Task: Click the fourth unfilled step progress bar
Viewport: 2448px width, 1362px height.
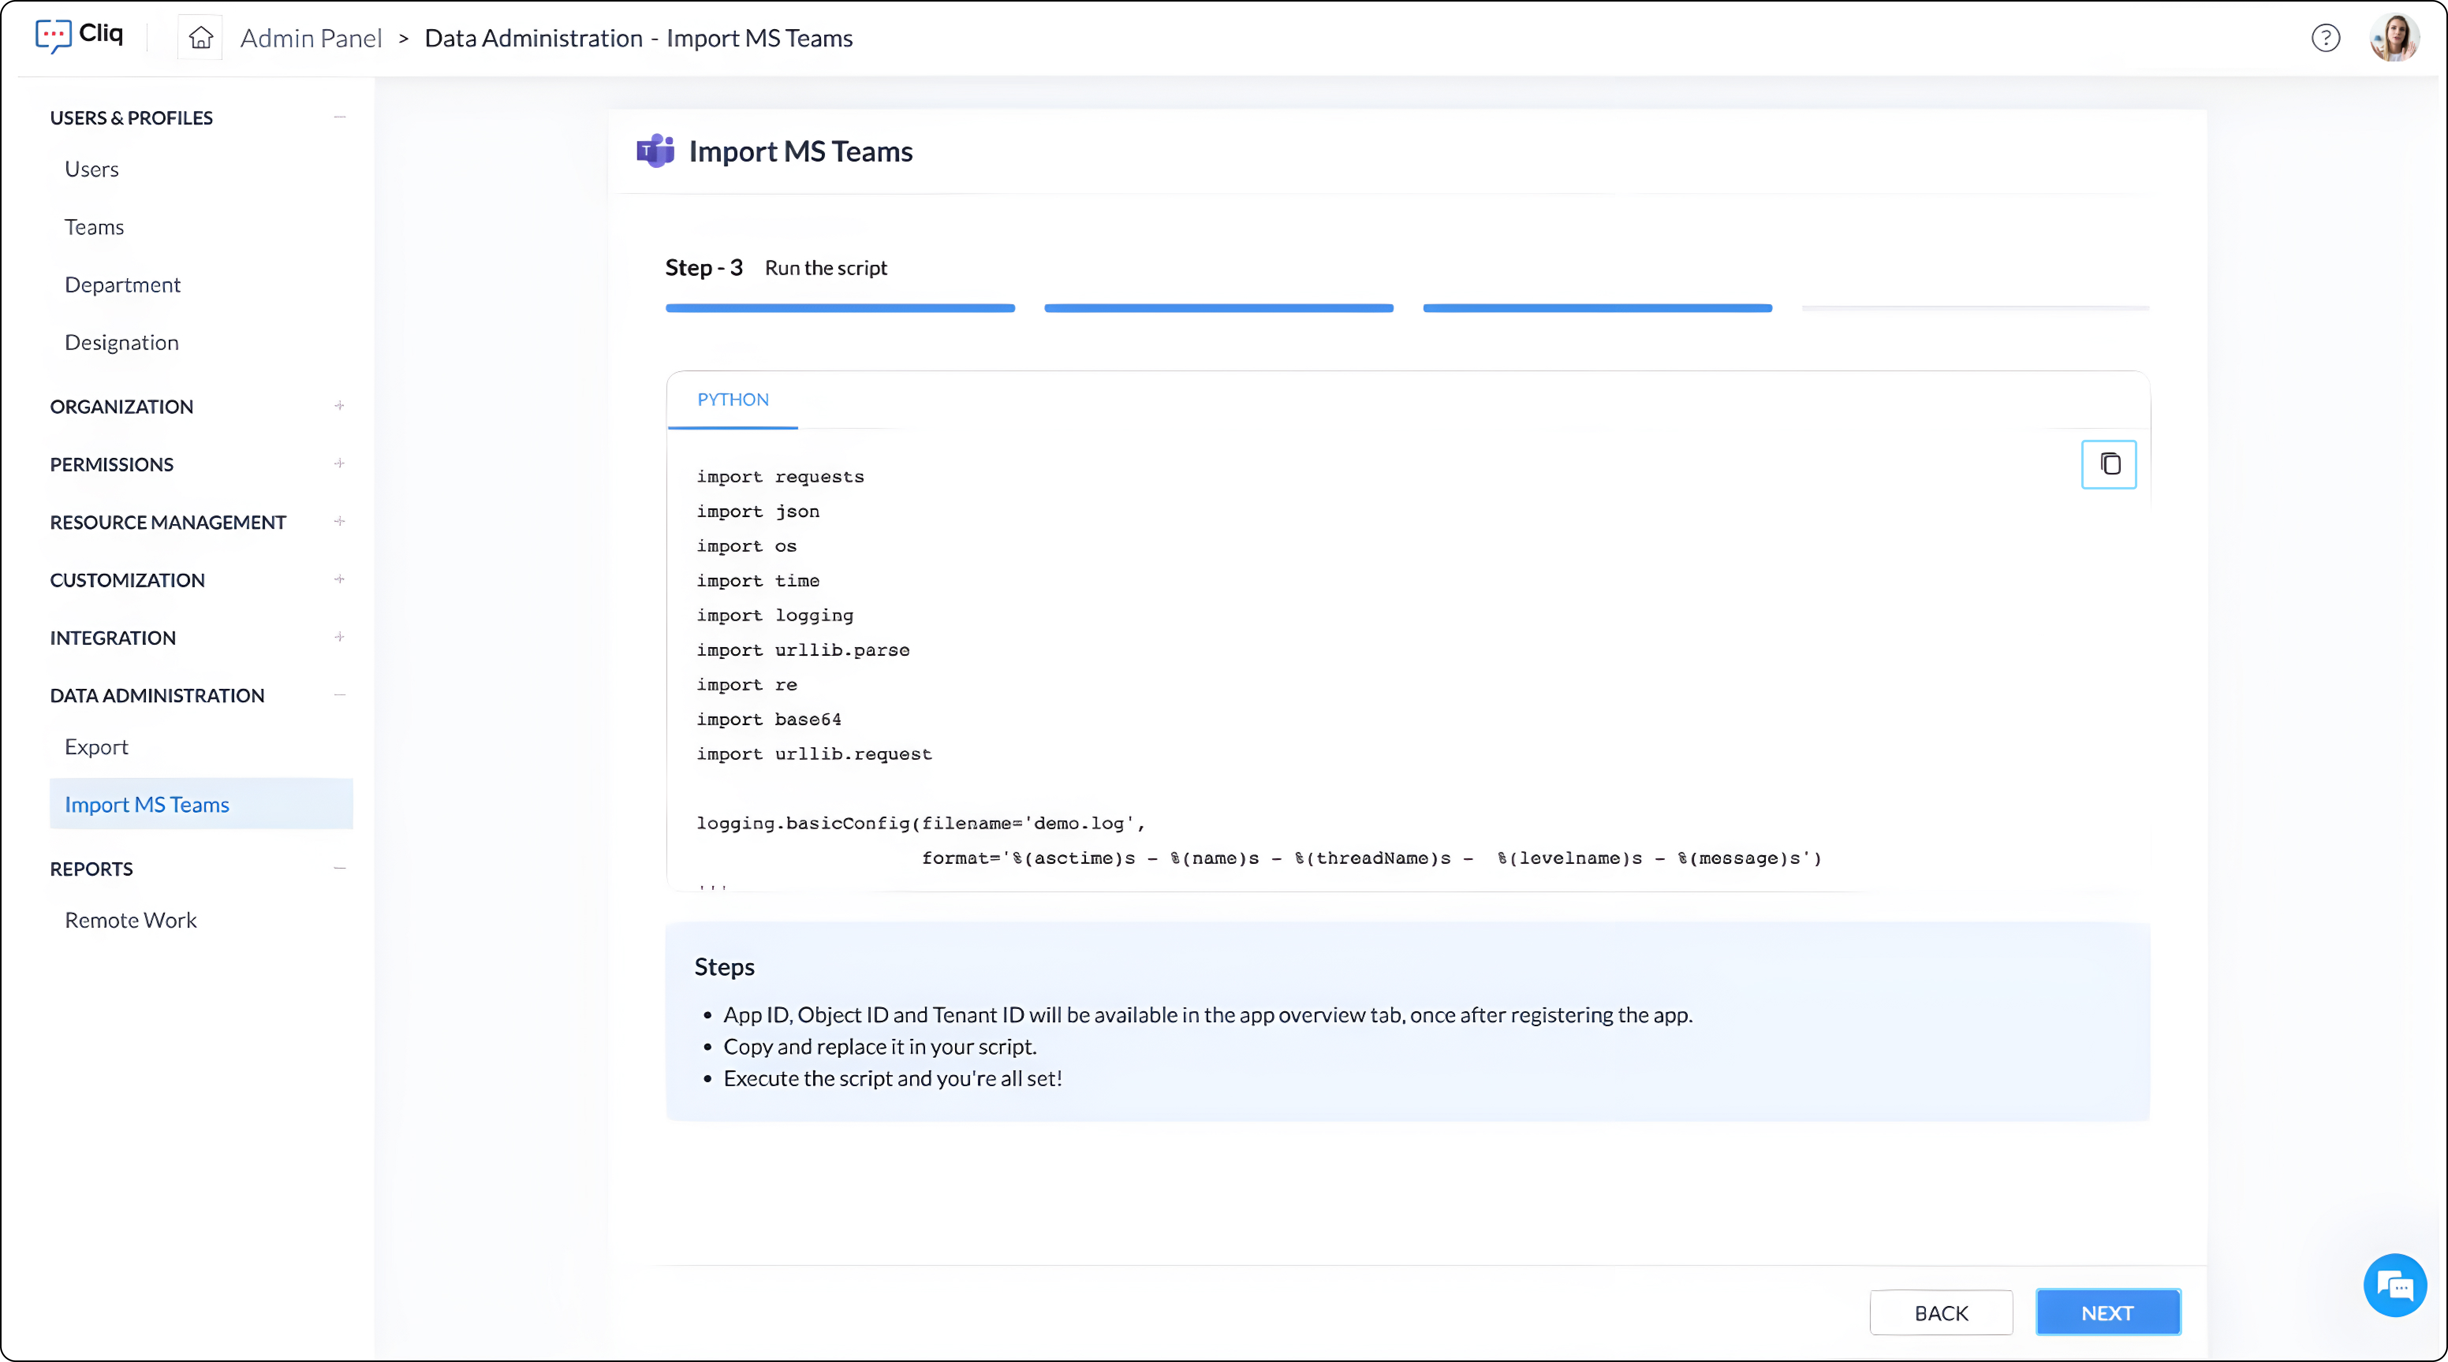Action: click(x=1976, y=308)
